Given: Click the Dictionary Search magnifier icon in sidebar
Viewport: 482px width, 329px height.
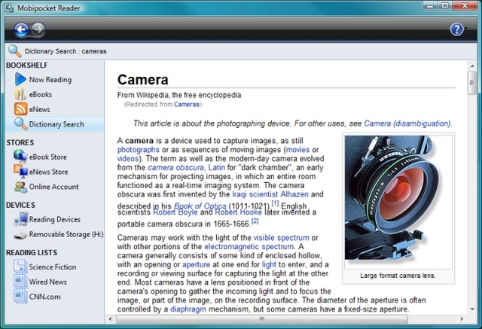Looking at the screenshot, I should point(20,123).
